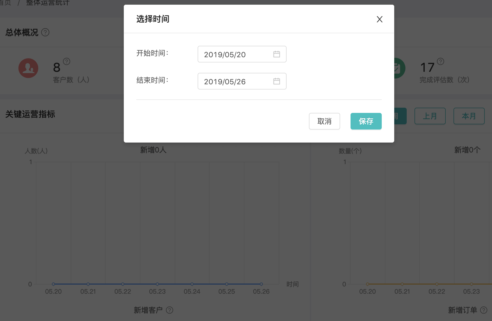Click the 客户数（人） label

pos(71,80)
